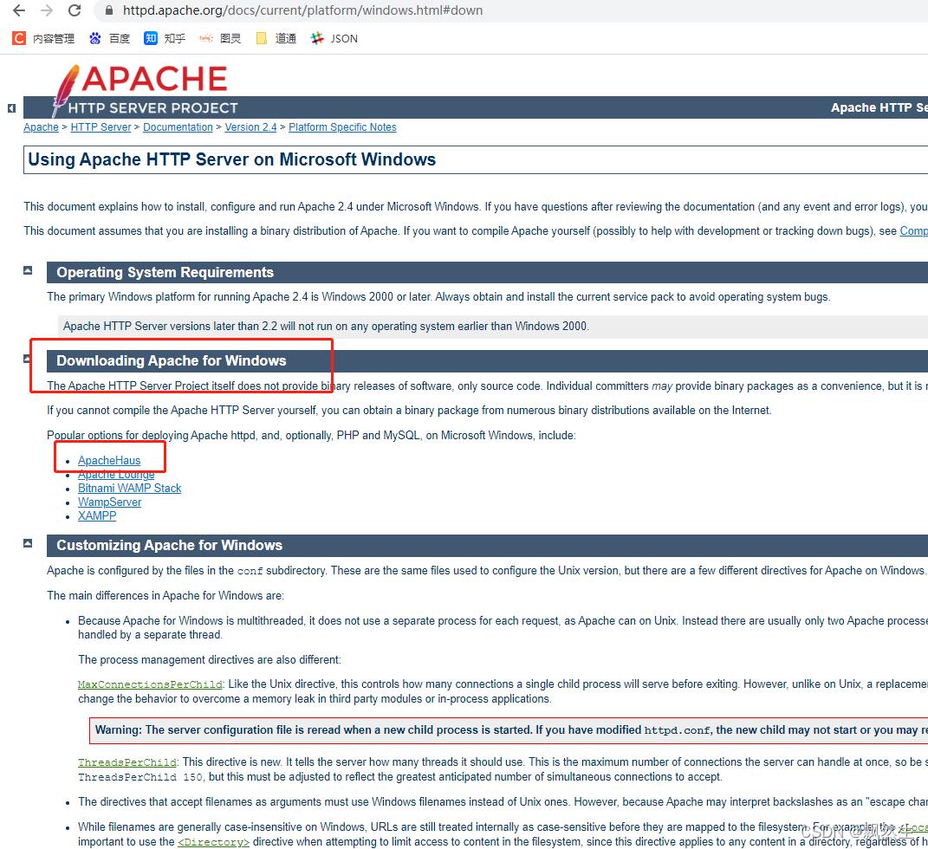Open MaxConnectionsPerChild directive link
Viewport: 928px width, 849px height.
click(150, 684)
